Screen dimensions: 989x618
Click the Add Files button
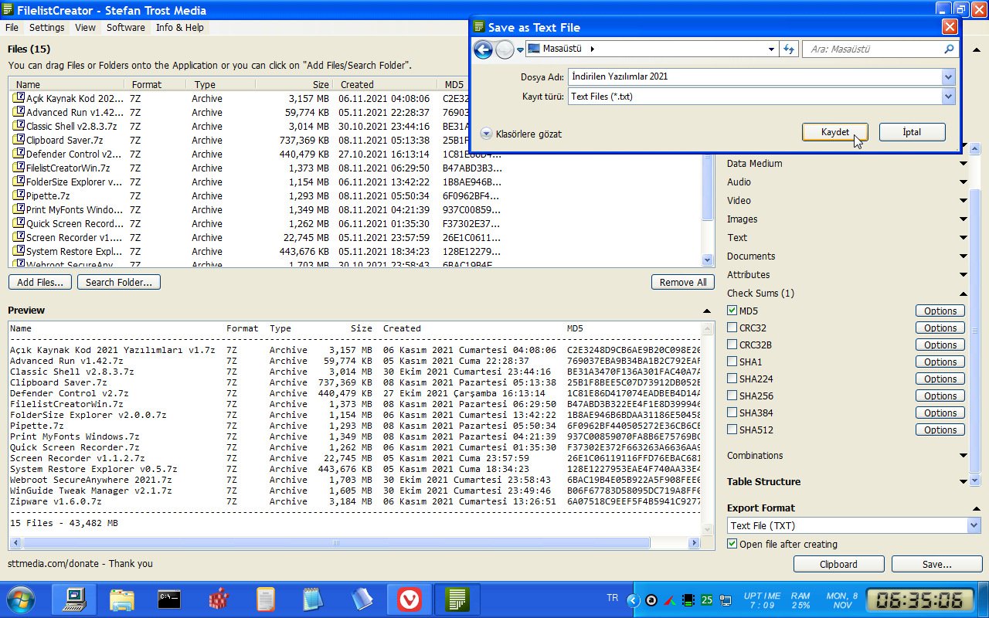pyautogui.click(x=40, y=282)
